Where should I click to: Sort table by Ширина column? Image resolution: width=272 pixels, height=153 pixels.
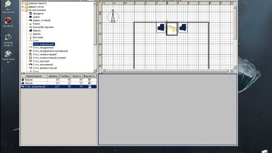[53, 76]
